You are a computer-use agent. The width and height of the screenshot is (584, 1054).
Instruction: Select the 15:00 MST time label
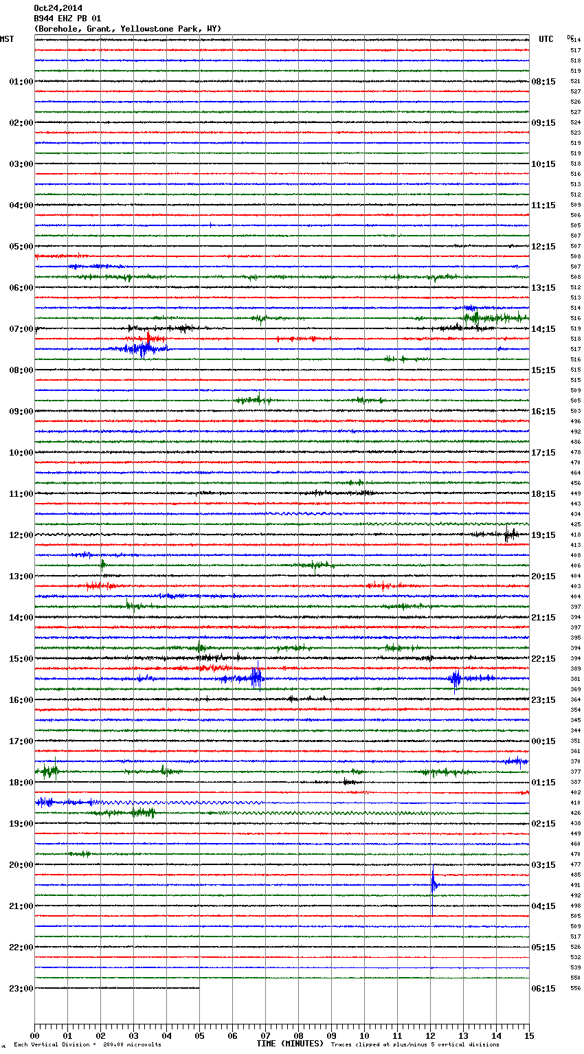(x=21, y=659)
